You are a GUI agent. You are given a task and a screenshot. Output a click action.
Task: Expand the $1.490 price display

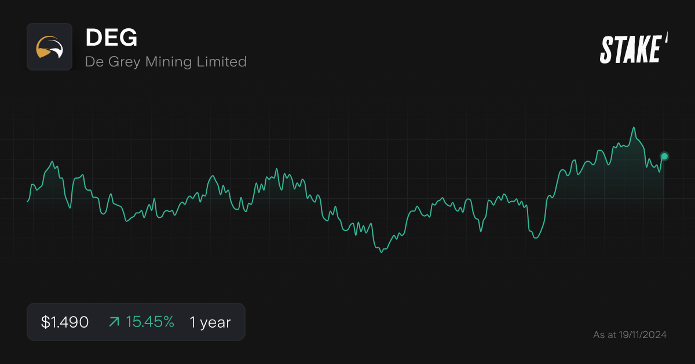click(64, 322)
